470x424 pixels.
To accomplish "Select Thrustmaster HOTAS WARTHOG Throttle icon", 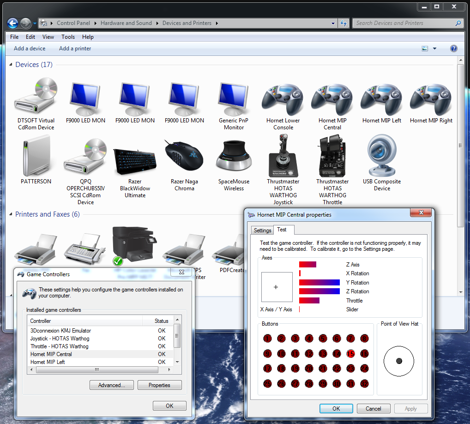I will (x=332, y=156).
